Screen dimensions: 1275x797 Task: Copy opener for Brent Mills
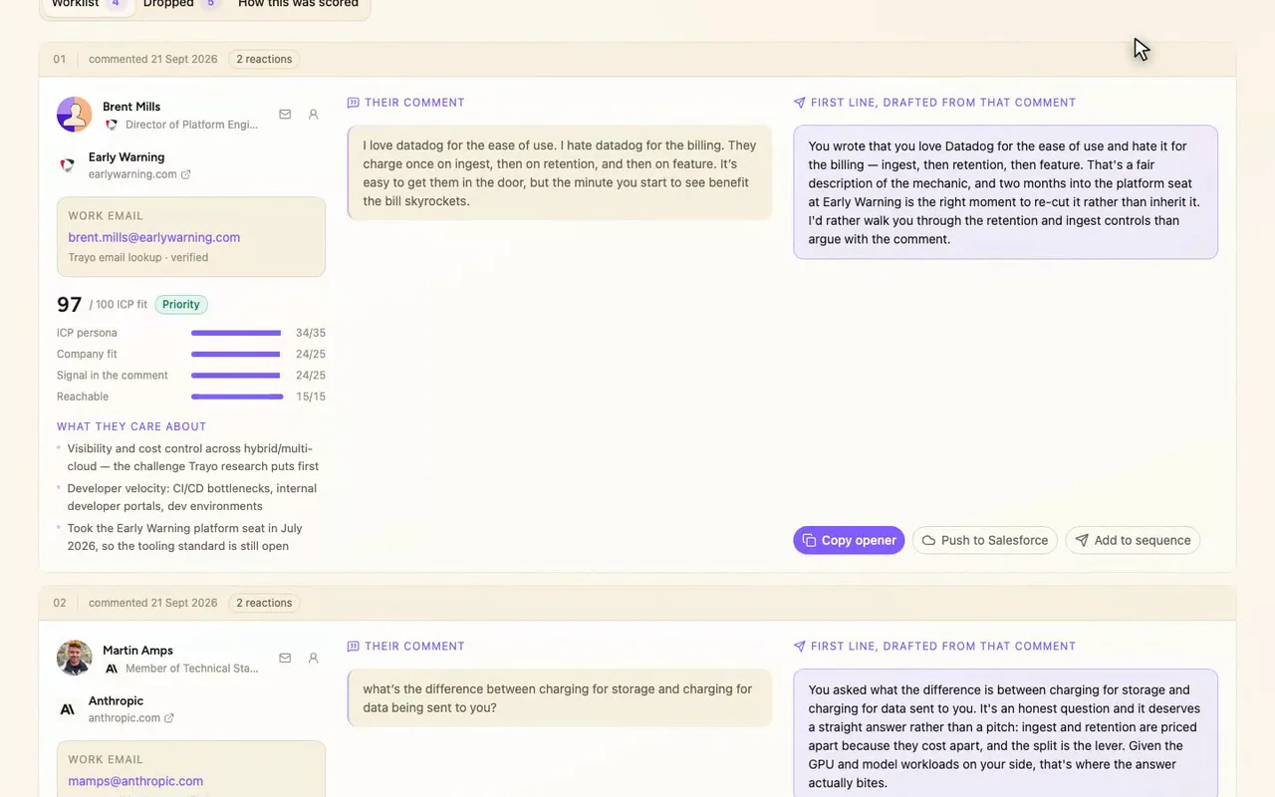pos(849,540)
